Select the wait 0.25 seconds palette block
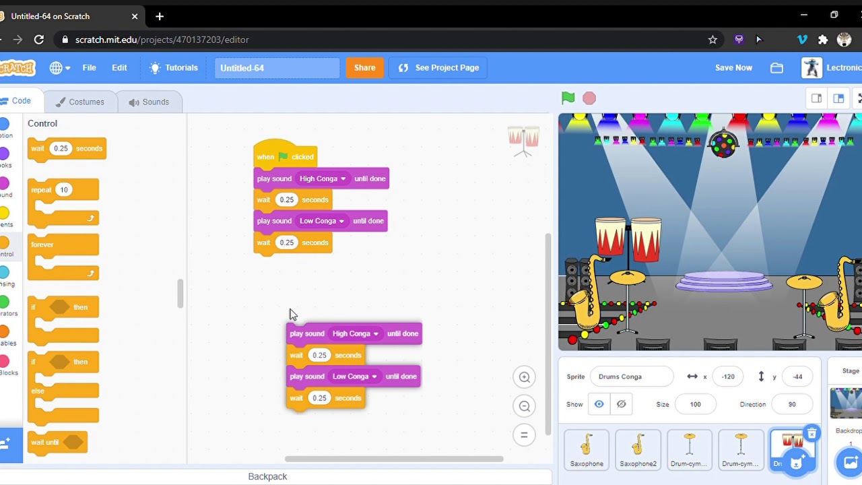Screen dimensions: 862x485 tap(67, 149)
